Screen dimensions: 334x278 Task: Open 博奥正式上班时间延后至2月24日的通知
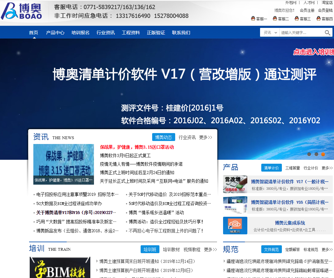click(x=137, y=172)
